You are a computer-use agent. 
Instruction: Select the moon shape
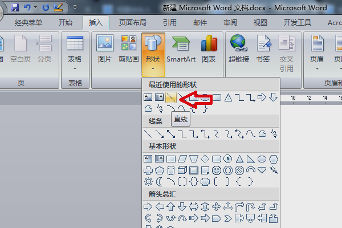[x=160, y=181]
